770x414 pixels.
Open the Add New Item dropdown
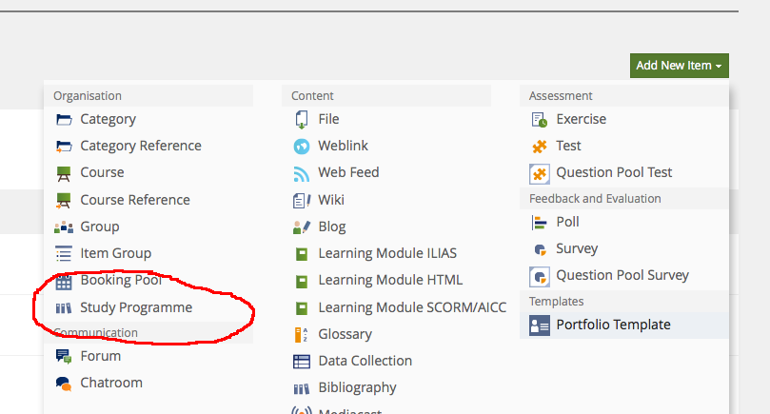(x=679, y=66)
